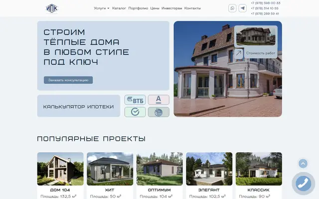Click the КЛАССИК project title
The image size is (319, 199).
pyautogui.click(x=258, y=190)
